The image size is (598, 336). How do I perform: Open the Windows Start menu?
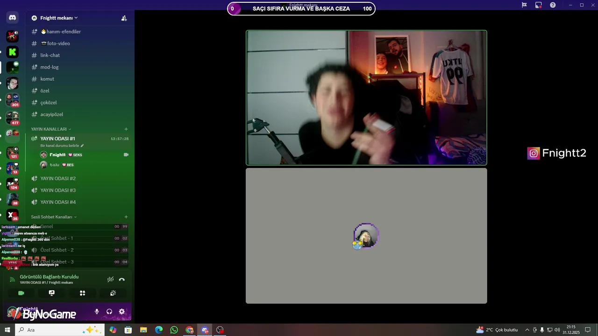coord(7,330)
